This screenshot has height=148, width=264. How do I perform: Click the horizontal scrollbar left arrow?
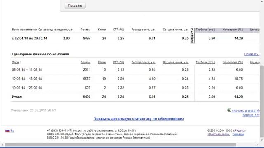pos(2,145)
